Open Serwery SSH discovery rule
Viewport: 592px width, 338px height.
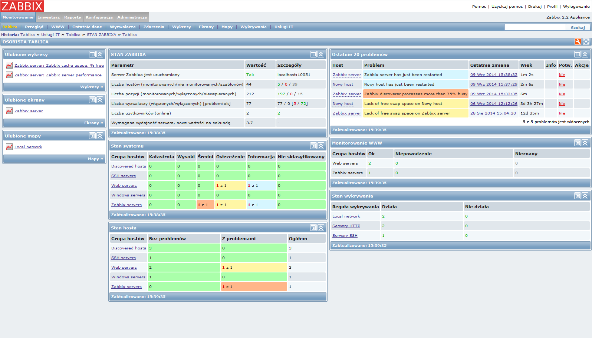[x=345, y=235]
